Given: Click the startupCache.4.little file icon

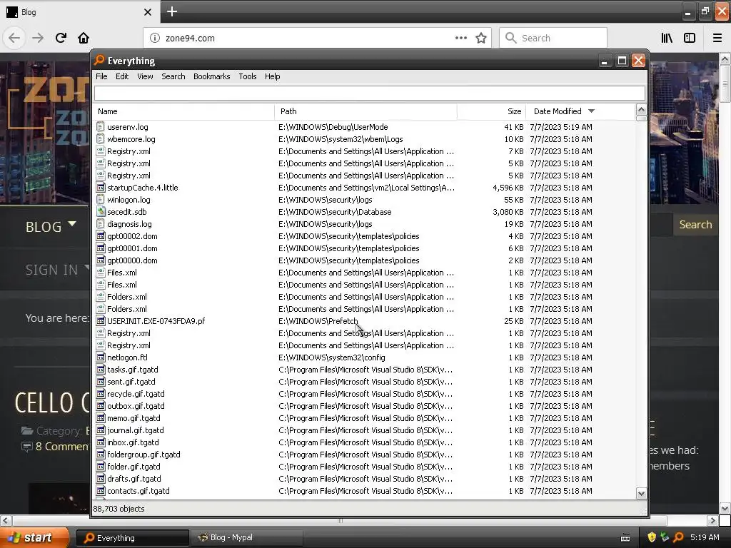Looking at the screenshot, I should 100,188.
